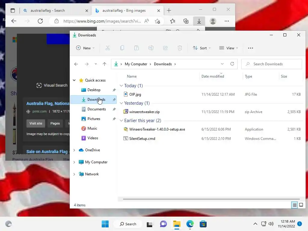Collapse the Today group
The image size is (308, 231).
[122, 86]
